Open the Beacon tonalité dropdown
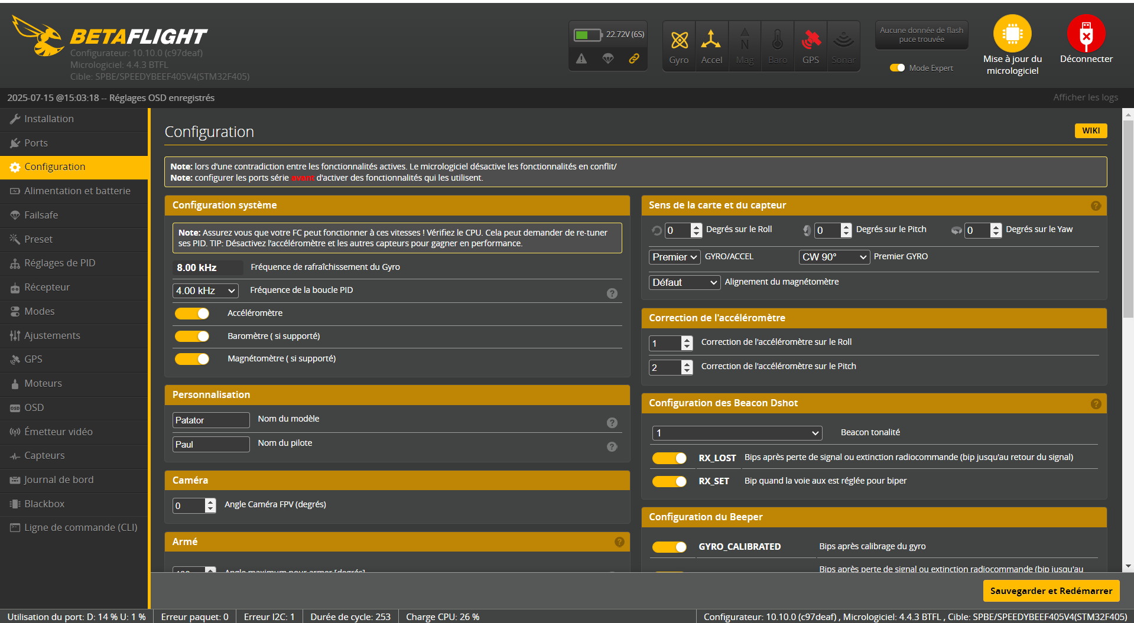This screenshot has width=1134, height=623. 737,433
